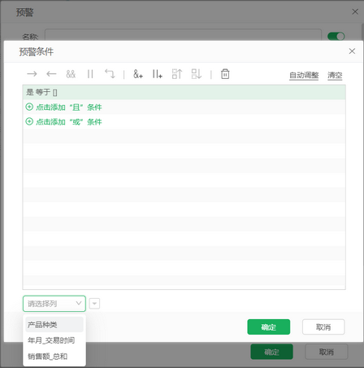
Task: Click the && merge-with-AND icon
Action: (71, 74)
